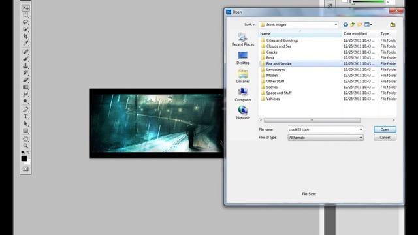
Task: Select the Quick Selection tool
Action: click(x=25, y=29)
